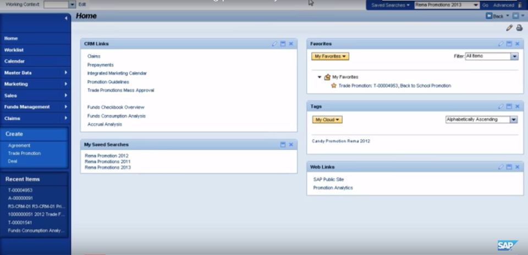The image size is (528, 255).
Task: Open the SAP Public Site web link
Action: [328, 179]
